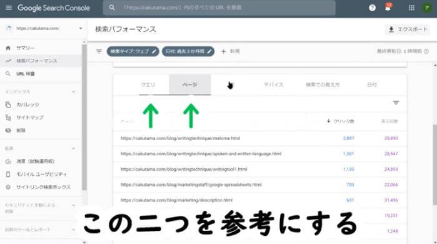The height and width of the screenshot is (244, 437).
Task: Click the table filter rows icon
Action: [396, 103]
